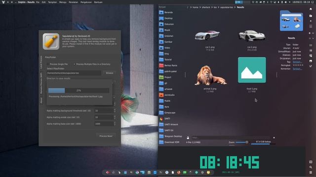Open the Bantuan menu

click(x=98, y=2)
